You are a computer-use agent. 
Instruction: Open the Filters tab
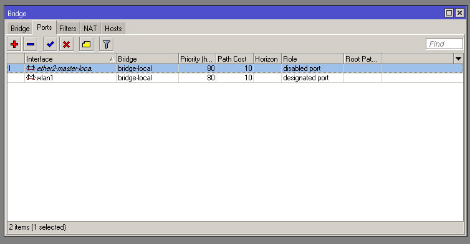[68, 29]
